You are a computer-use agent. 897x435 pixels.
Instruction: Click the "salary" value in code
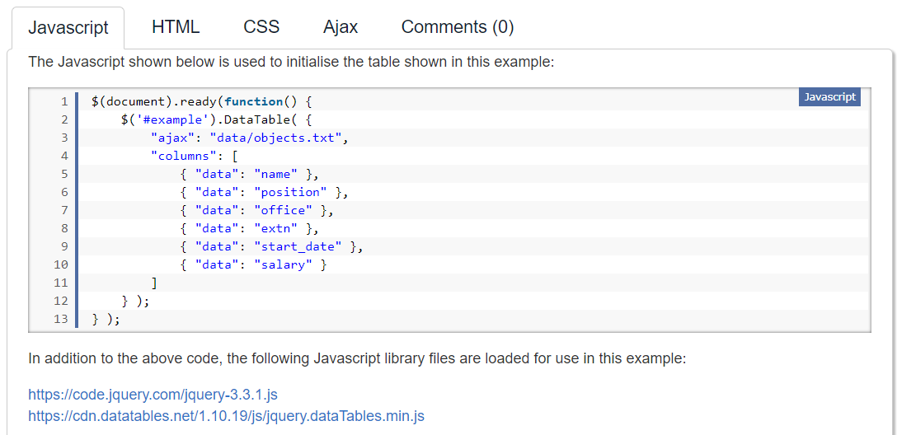point(284,264)
